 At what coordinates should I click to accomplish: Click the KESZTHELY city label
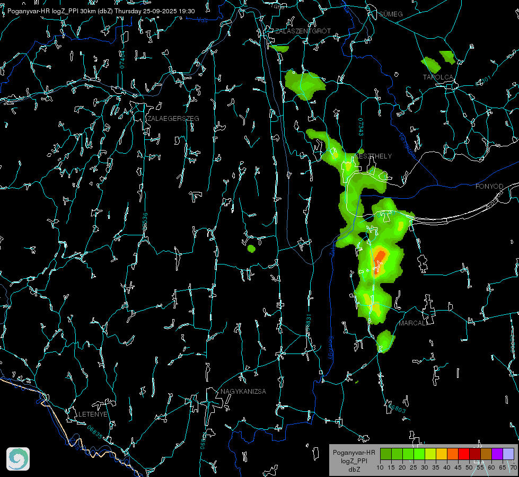coord(373,156)
